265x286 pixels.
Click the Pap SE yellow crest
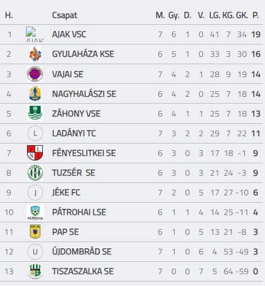click(x=35, y=232)
